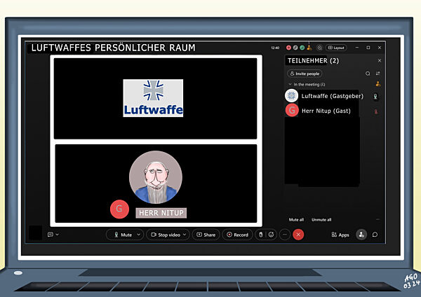Click Invite people button

305,73
